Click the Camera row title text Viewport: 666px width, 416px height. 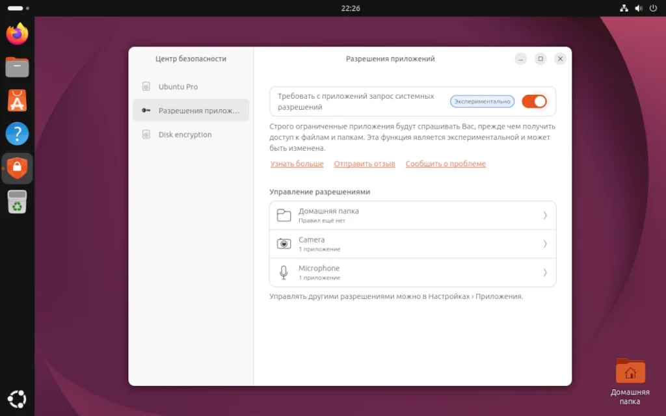[312, 240]
